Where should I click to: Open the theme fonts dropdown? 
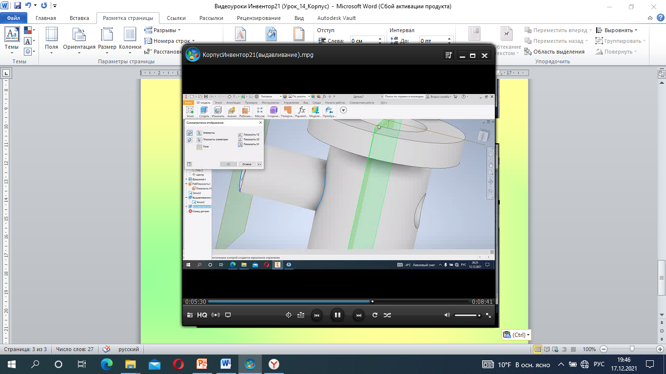click(29, 41)
